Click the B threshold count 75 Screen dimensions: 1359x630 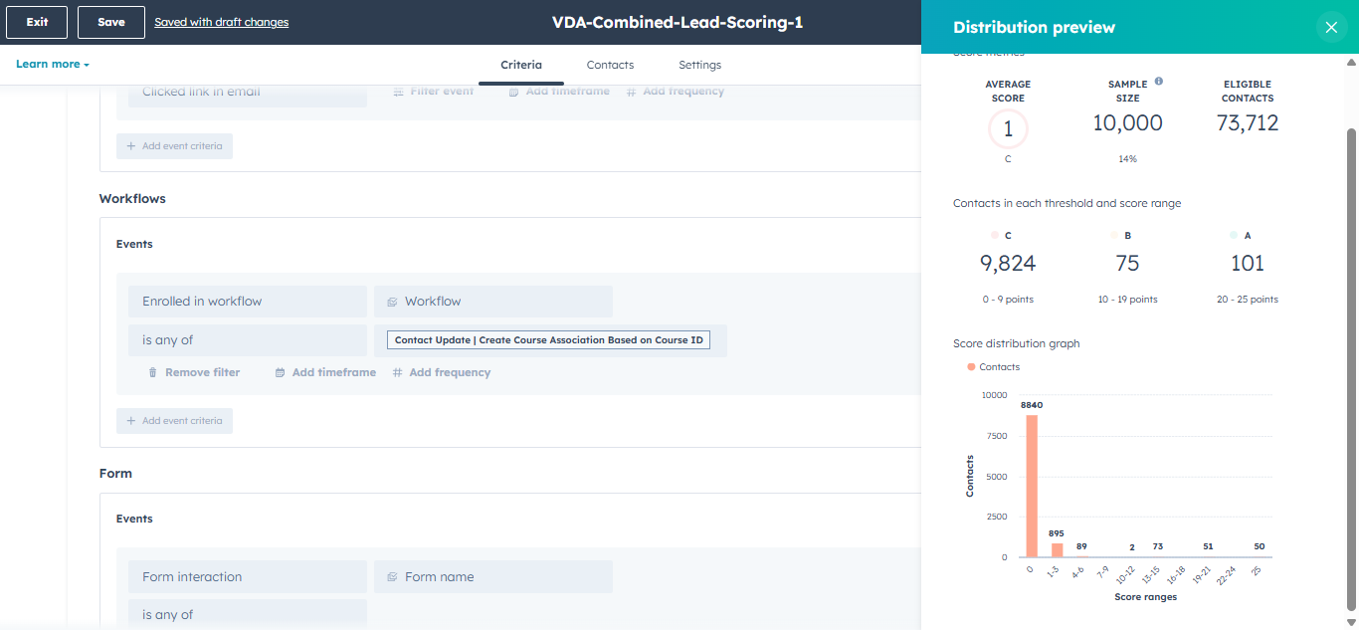click(1127, 264)
